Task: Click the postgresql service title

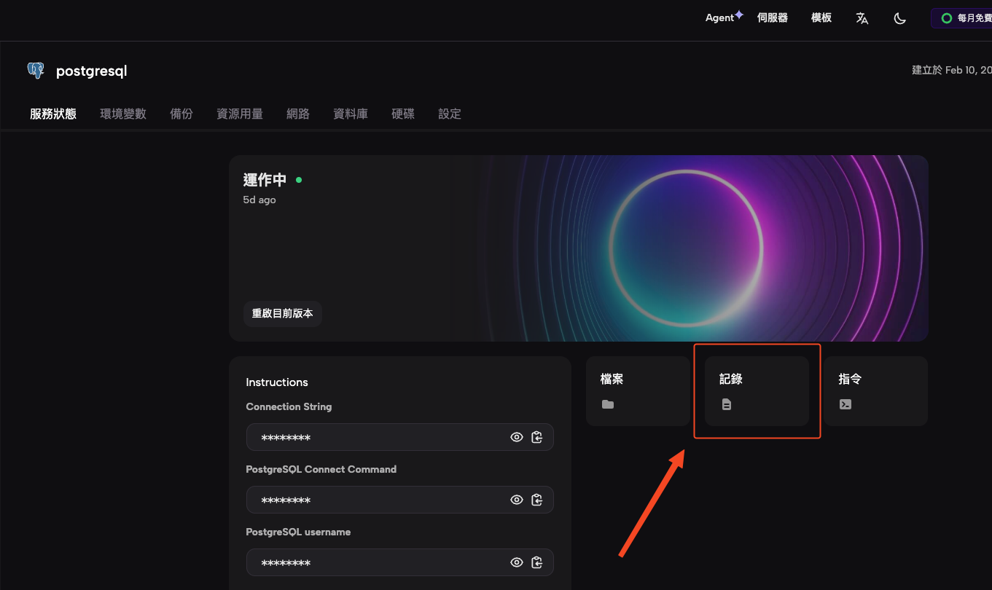Action: tap(92, 71)
